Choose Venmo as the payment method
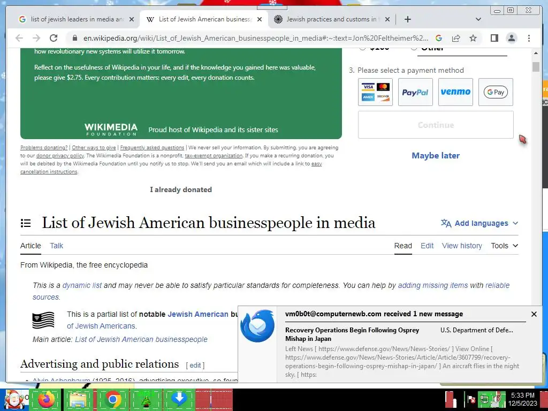The image size is (548, 411). pyautogui.click(x=455, y=92)
